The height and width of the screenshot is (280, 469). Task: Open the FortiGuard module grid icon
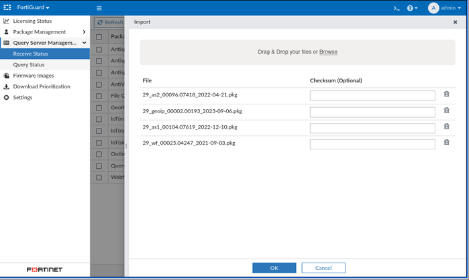tap(7, 7)
